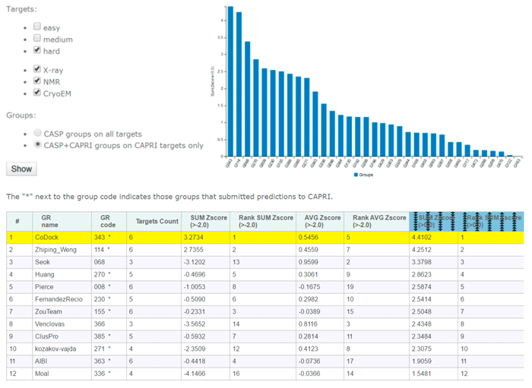Select CASP+CAPRI groups on CAPRI targets only
Screen dimensions: 532x388
click(x=37, y=144)
